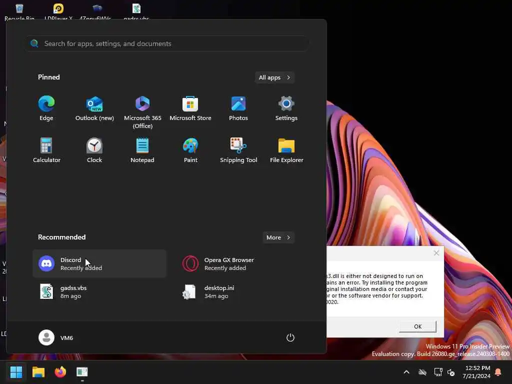The image size is (512, 384).
Task: Open recommended file desktop.ini
Action: point(243,291)
